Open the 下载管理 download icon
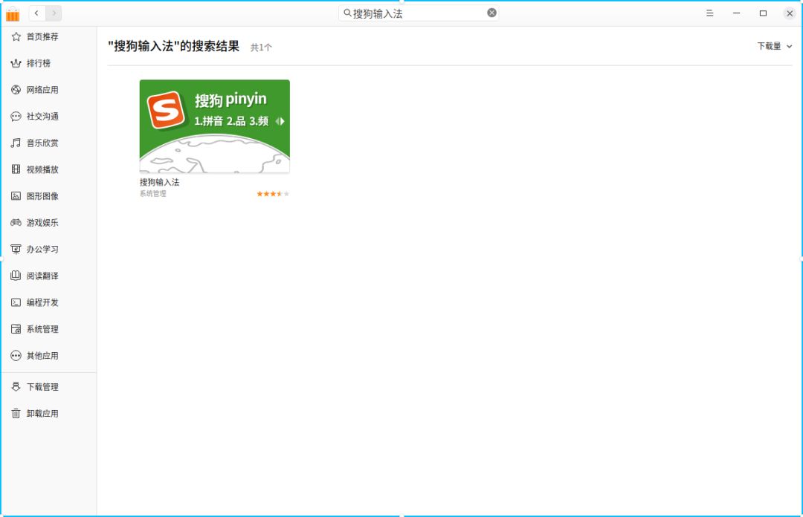Viewport: 803px width, 517px height. (x=16, y=386)
